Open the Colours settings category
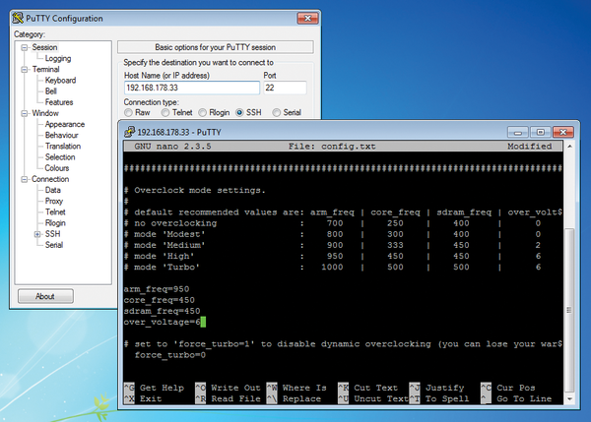 tap(57, 168)
